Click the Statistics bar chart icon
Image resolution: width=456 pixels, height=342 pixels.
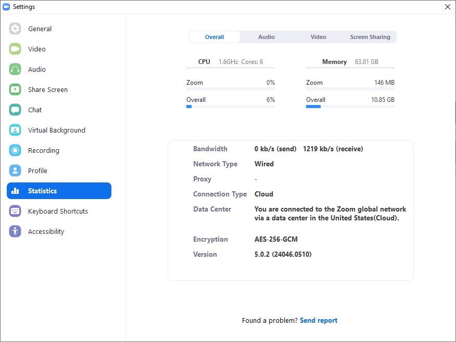[x=15, y=191]
